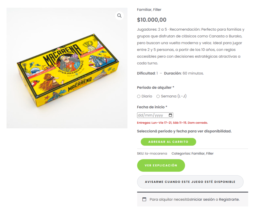Image resolution: width=260 pixels, height=212 pixels.
Task: Click the month (mm) segment of start date
Action: click(x=149, y=115)
